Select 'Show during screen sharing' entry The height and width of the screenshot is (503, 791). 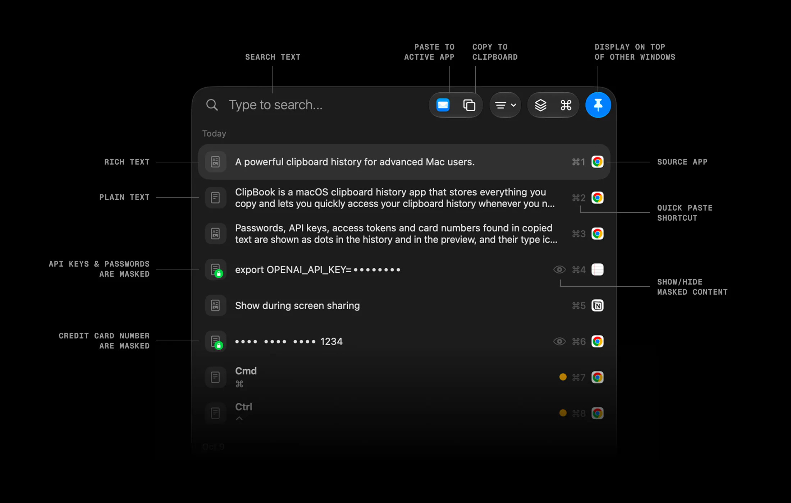(x=403, y=305)
